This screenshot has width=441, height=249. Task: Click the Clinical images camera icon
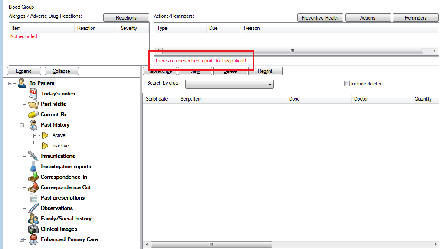click(x=33, y=229)
